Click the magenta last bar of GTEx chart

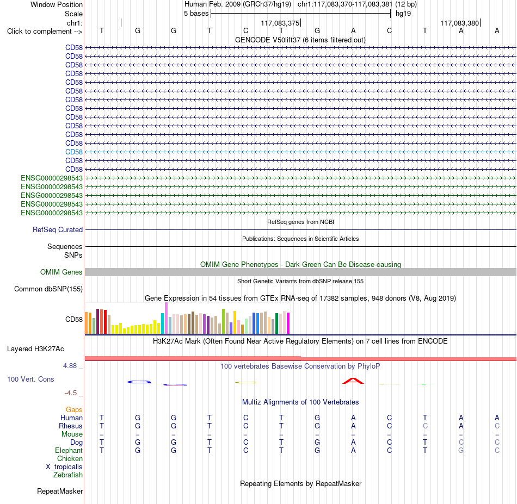coord(288,323)
